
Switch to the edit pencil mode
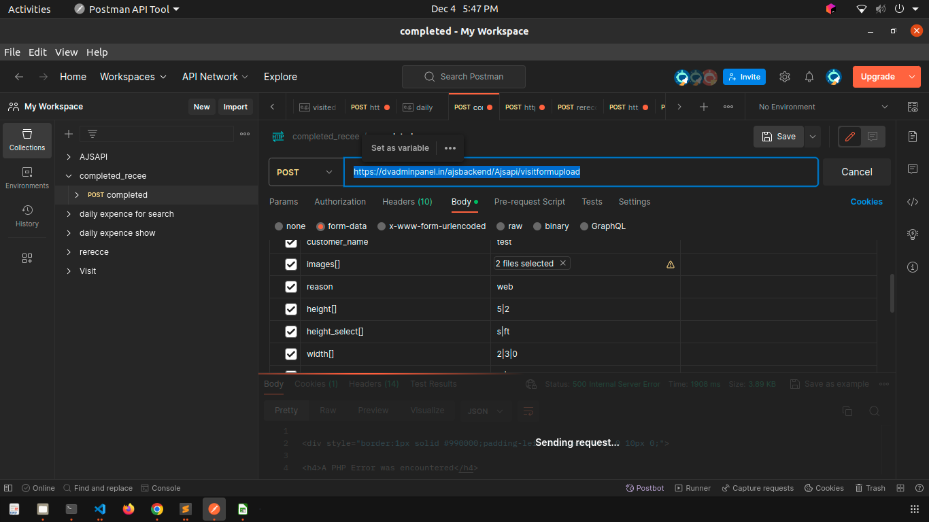pos(849,137)
